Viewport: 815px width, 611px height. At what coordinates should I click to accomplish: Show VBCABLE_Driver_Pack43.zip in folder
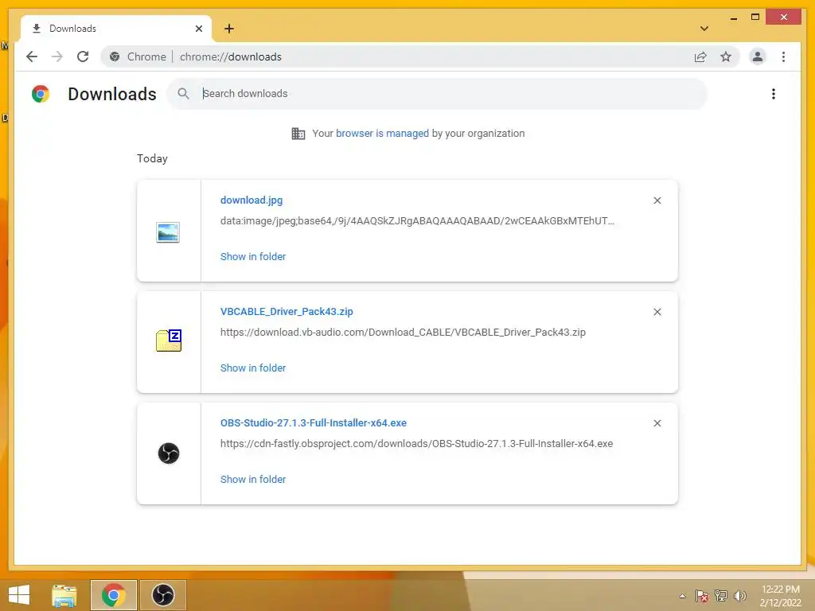click(x=253, y=368)
